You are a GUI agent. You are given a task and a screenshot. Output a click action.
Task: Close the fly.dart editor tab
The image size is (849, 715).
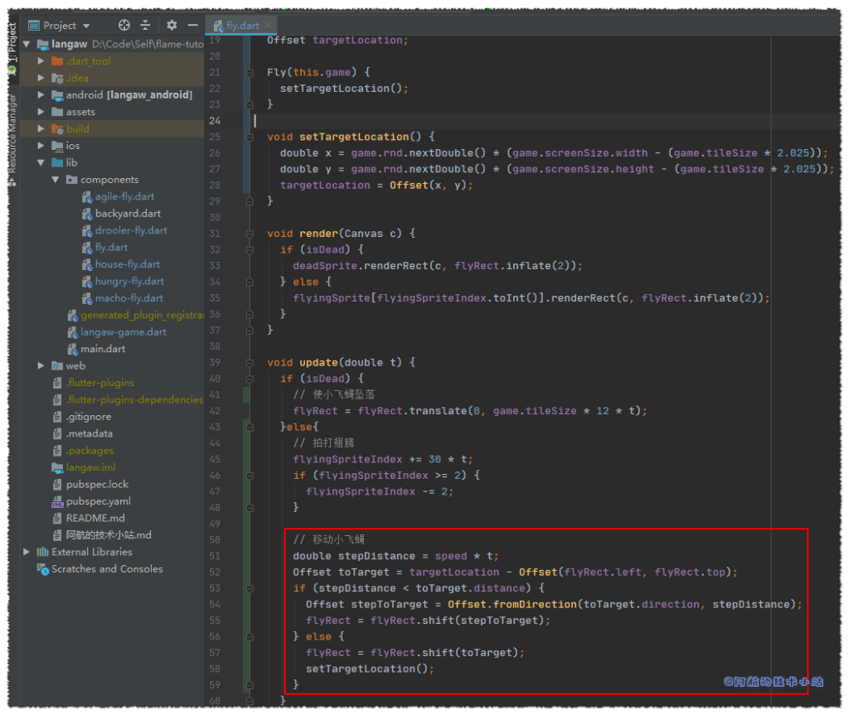tap(267, 26)
